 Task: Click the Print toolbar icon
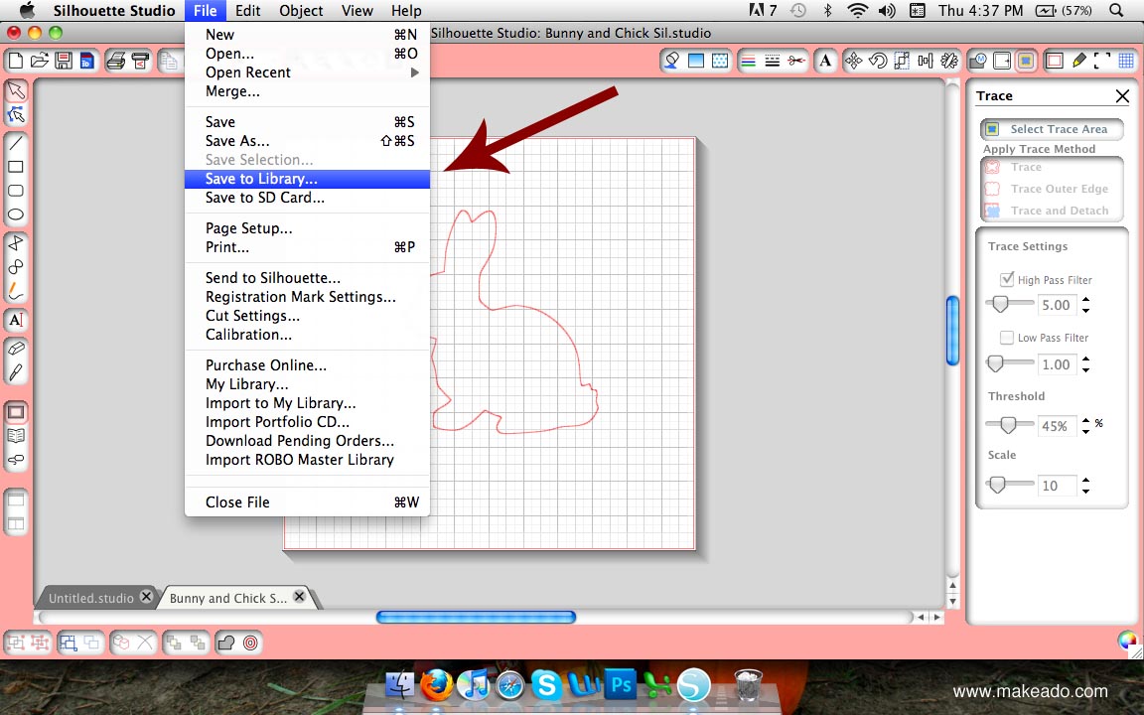point(115,61)
